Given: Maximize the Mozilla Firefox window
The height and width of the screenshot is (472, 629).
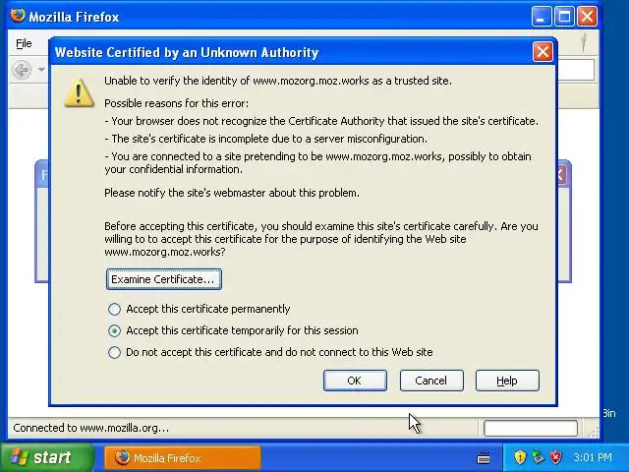Looking at the screenshot, I should [x=564, y=17].
